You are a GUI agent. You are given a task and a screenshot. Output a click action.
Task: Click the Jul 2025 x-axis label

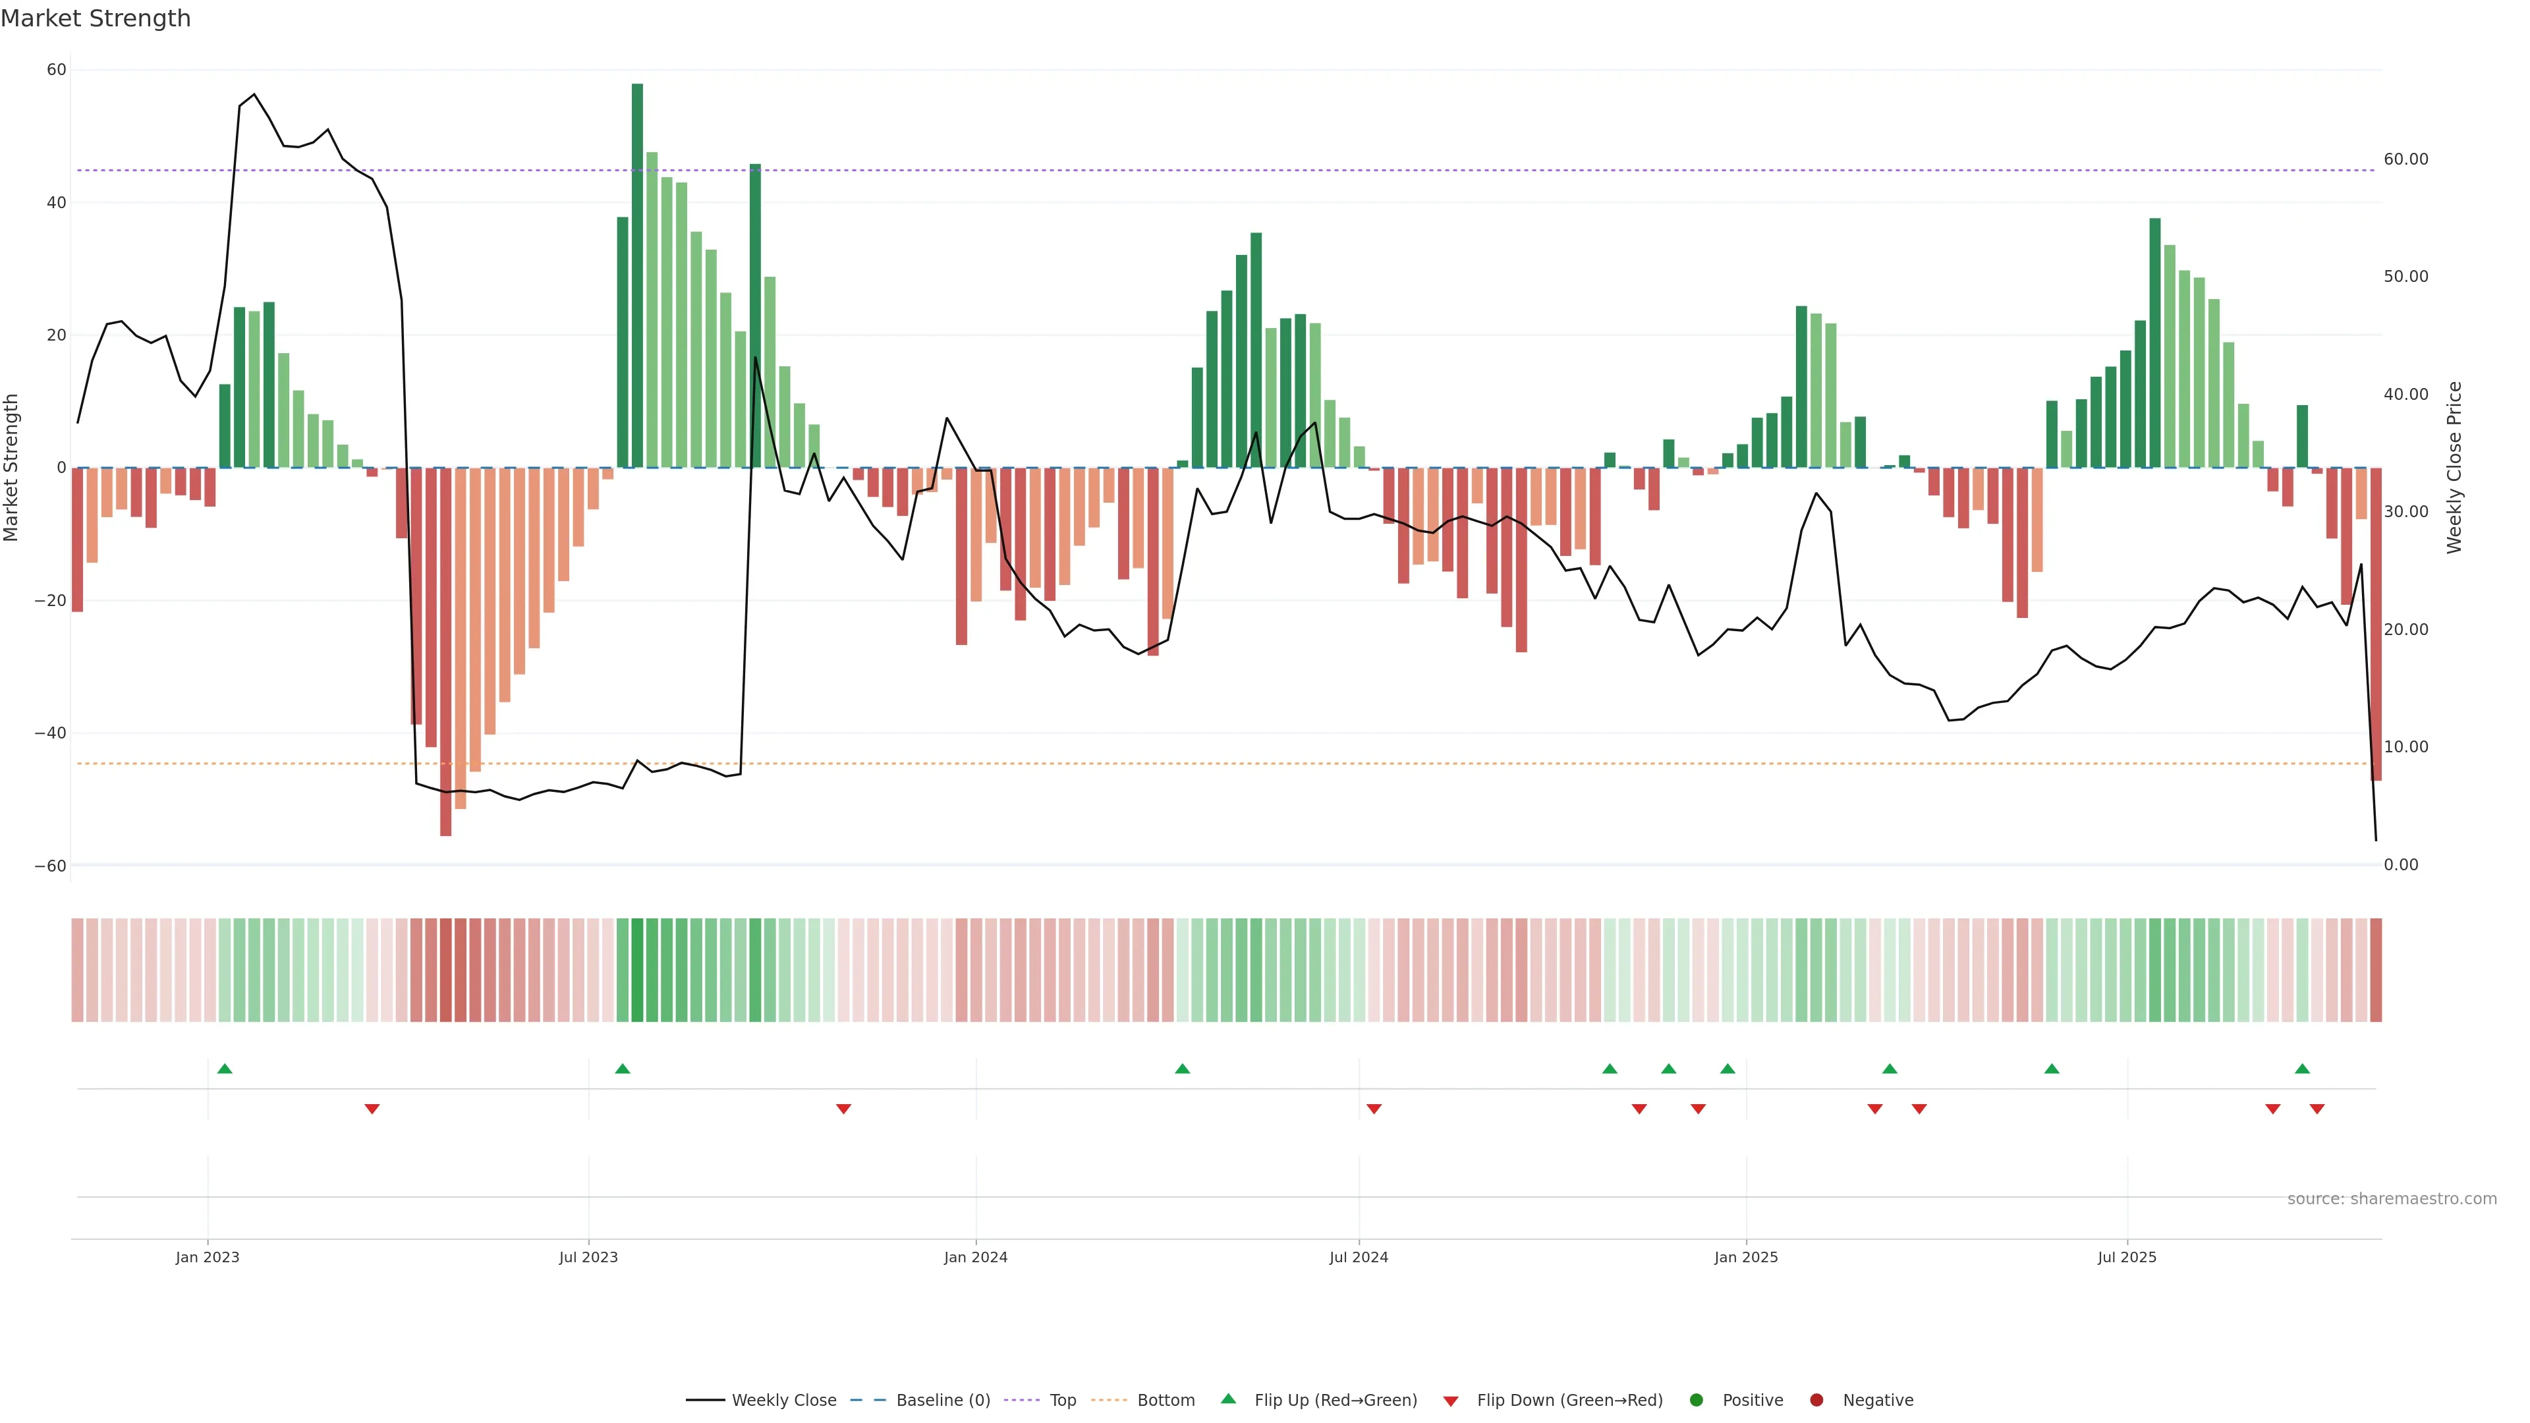[x=2126, y=1257]
